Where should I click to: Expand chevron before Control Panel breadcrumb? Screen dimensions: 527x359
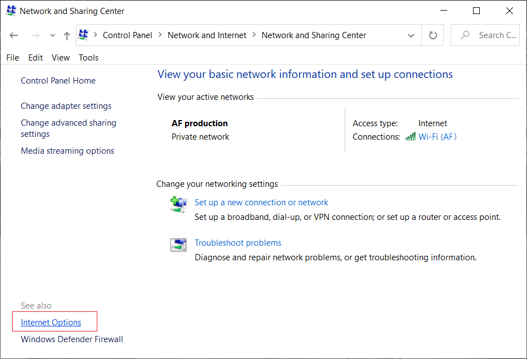(x=96, y=35)
